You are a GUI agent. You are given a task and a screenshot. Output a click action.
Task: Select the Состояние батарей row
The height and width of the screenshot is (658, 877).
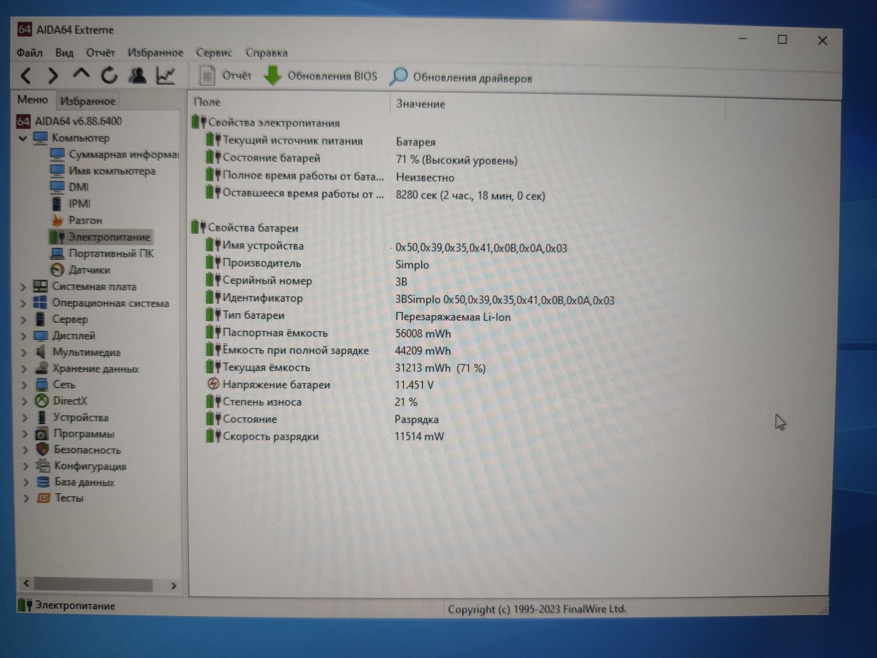[x=362, y=159]
